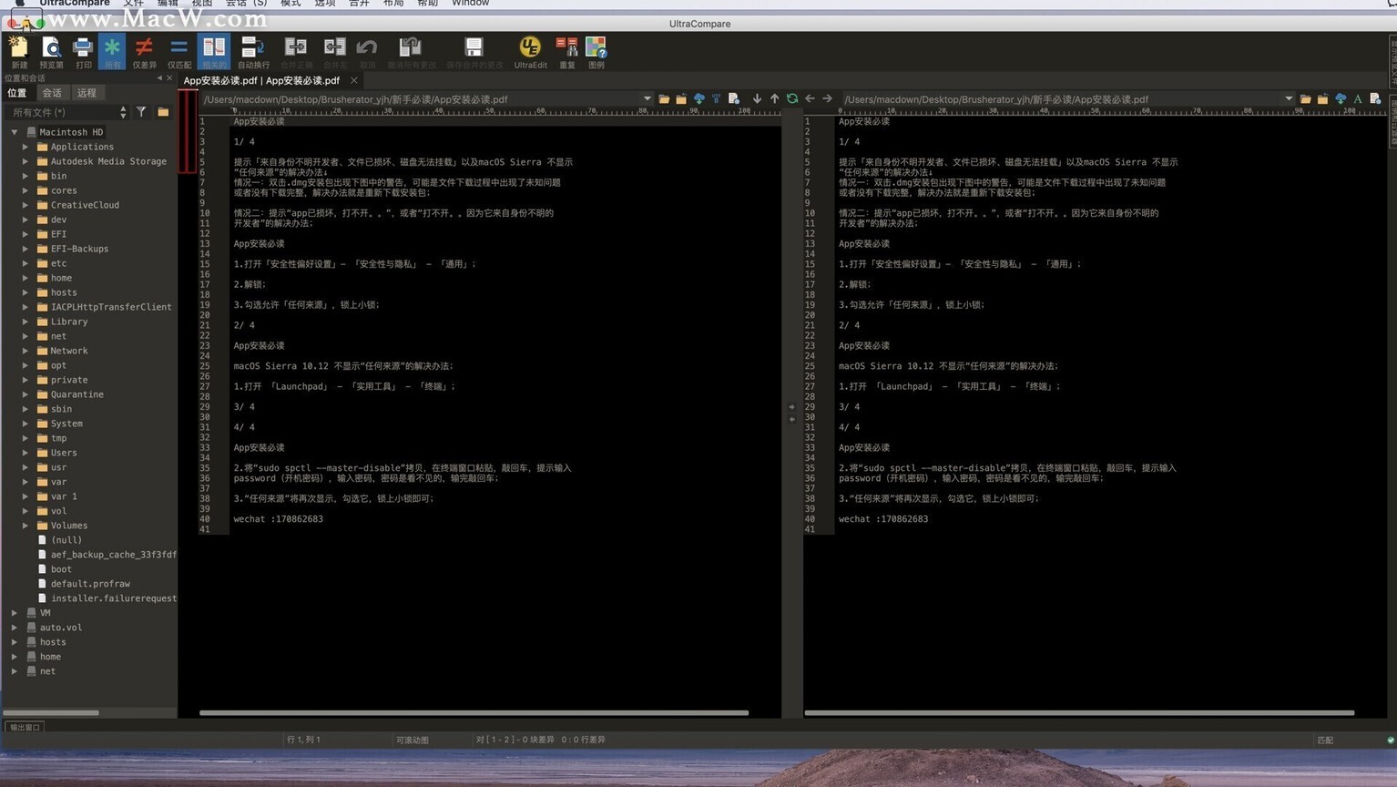Expand the CreativeCloud folder
The width and height of the screenshot is (1397, 787).
[x=25, y=205]
